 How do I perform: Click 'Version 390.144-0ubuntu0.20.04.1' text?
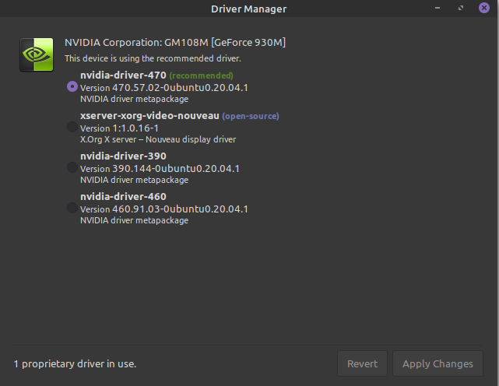pos(160,169)
